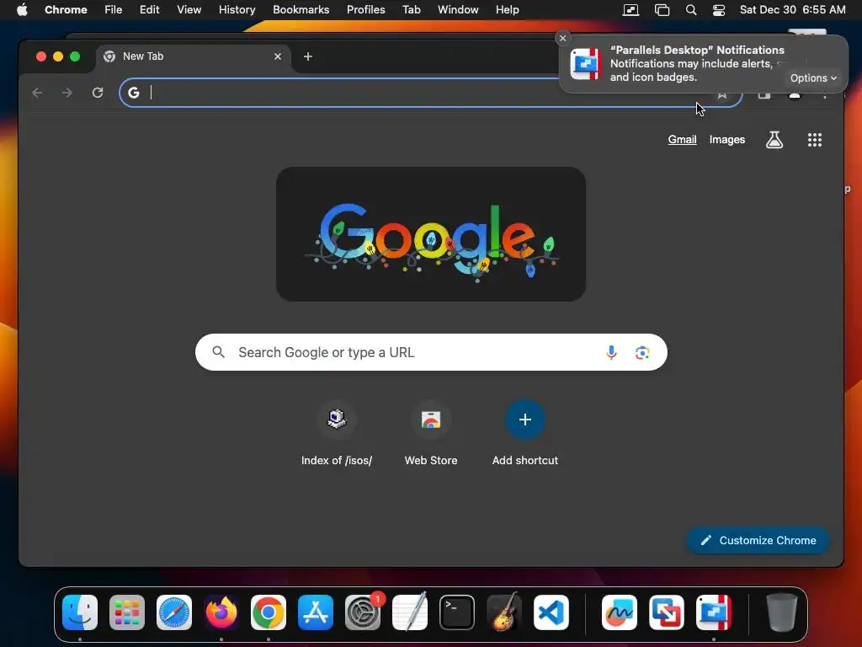This screenshot has width=862, height=647.
Task: Open Finder from the Dock
Action: pyautogui.click(x=80, y=612)
